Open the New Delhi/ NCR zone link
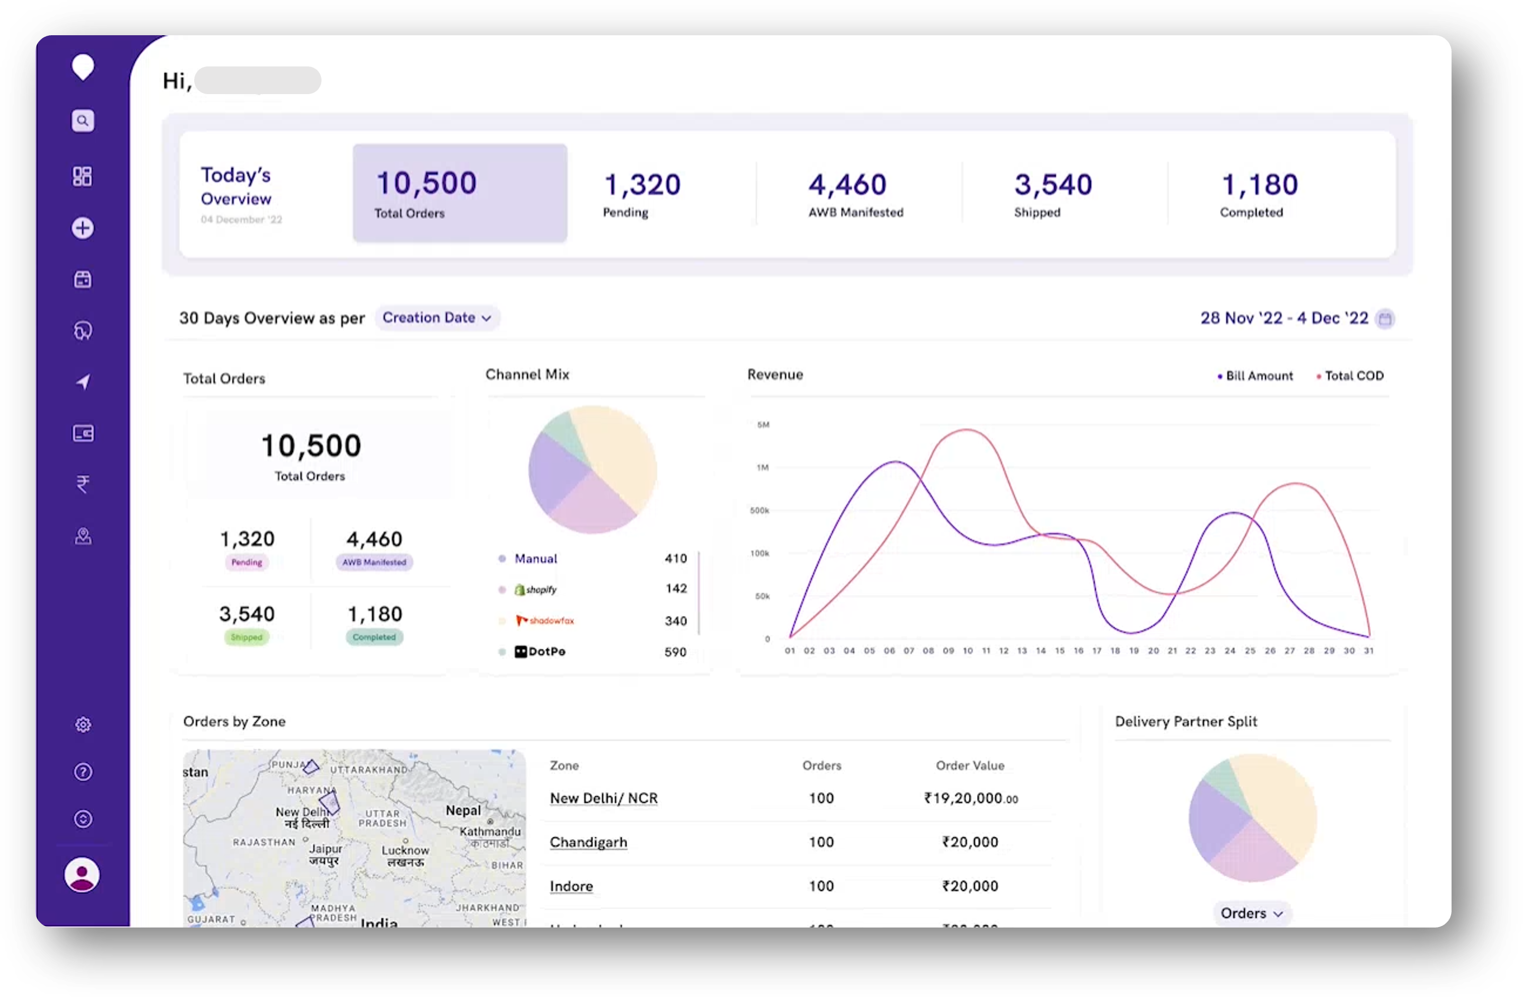1523x999 pixels. pyautogui.click(x=603, y=798)
